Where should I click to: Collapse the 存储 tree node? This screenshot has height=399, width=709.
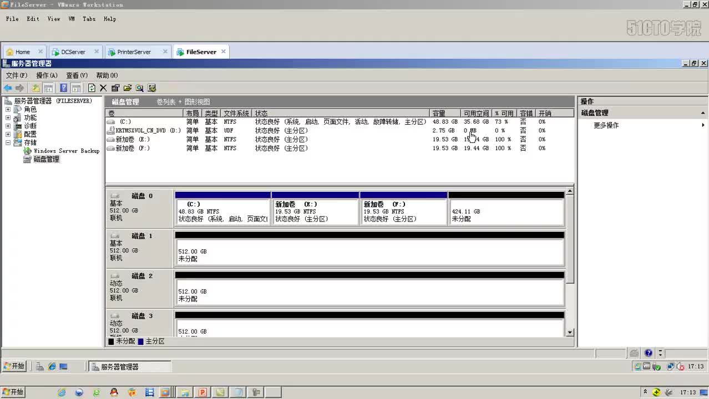tap(8, 142)
